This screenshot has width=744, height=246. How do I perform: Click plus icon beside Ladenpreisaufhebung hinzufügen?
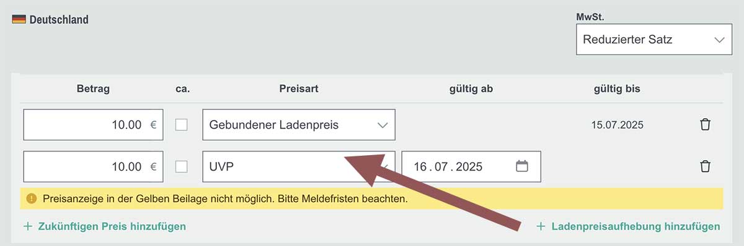pyautogui.click(x=541, y=226)
